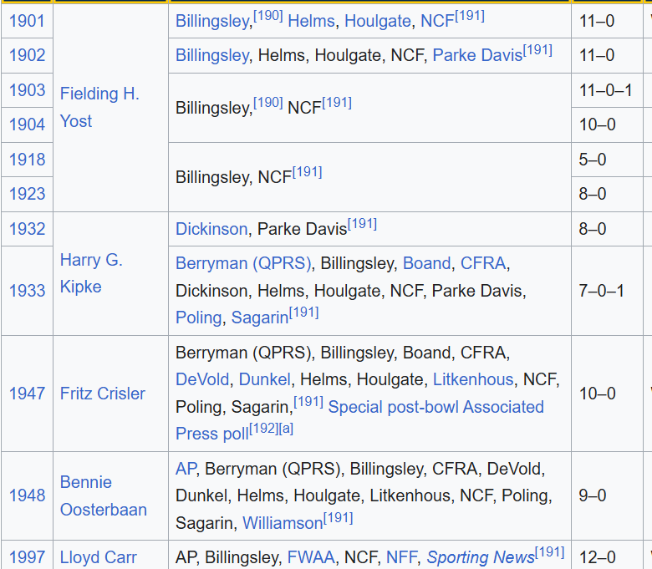
Task: Follow the FWAA link in the 1997 row
Action: point(311,557)
